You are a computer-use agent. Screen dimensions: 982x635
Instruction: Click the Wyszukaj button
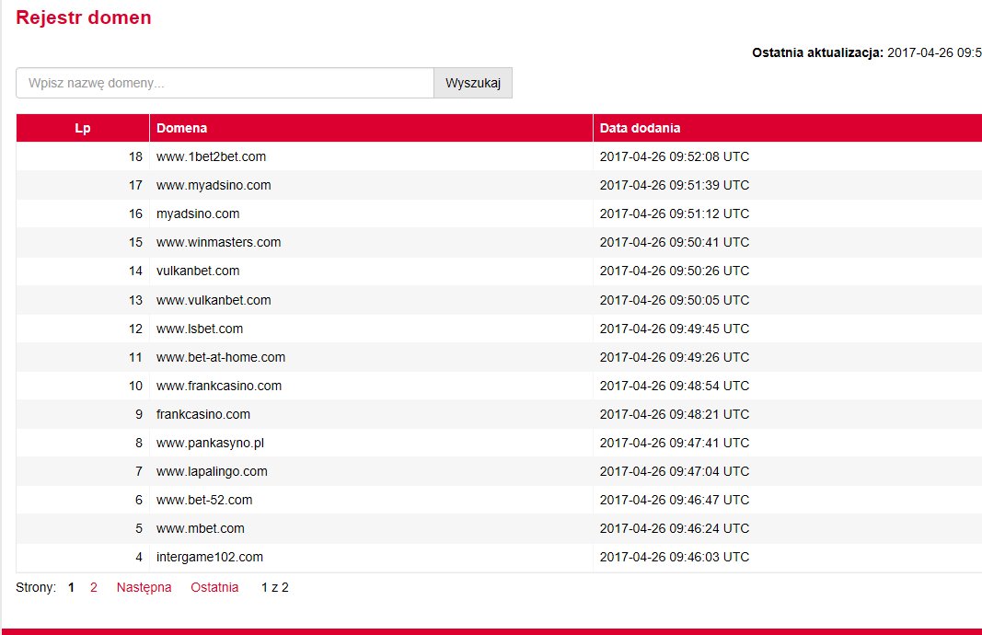[473, 83]
